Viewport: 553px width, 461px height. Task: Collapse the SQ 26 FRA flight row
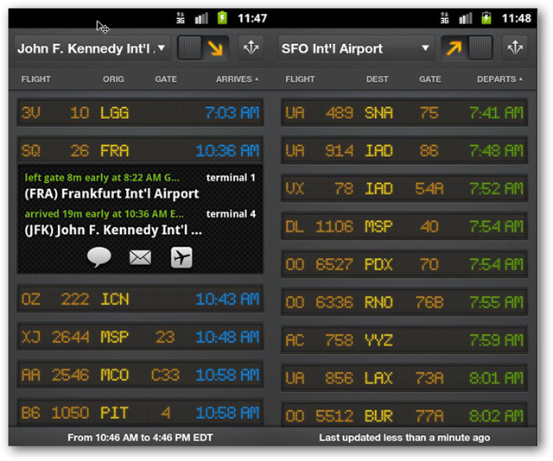coord(140,151)
